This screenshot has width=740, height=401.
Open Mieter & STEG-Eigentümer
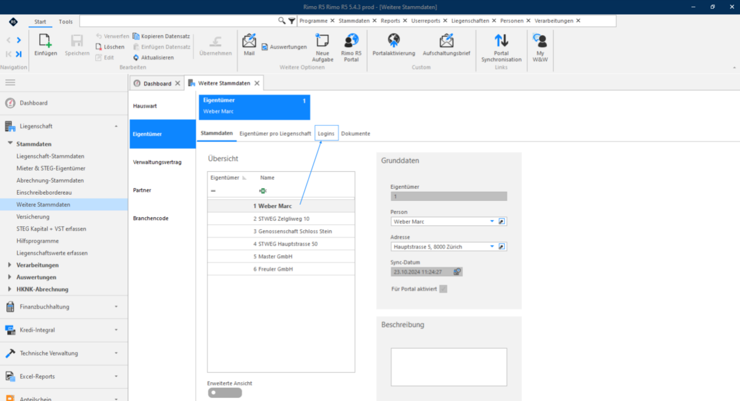(51, 168)
